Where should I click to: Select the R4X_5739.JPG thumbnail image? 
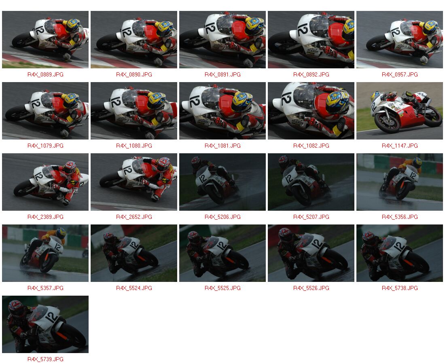pos(45,324)
